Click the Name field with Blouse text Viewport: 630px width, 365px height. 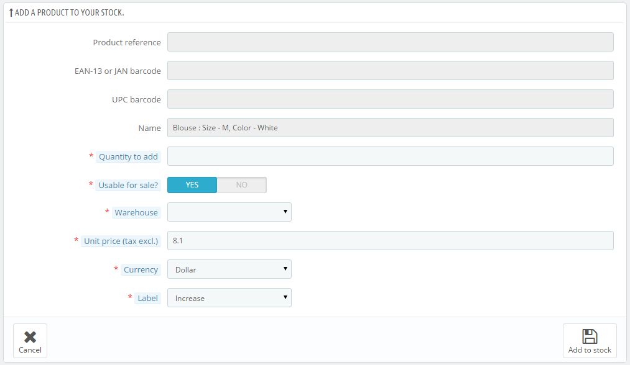(390, 127)
